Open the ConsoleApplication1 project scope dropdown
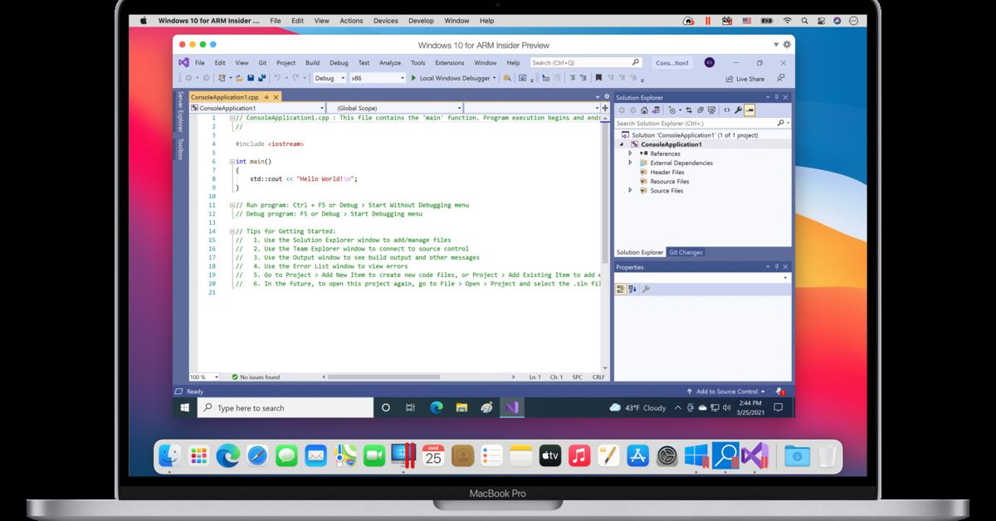 (257, 108)
